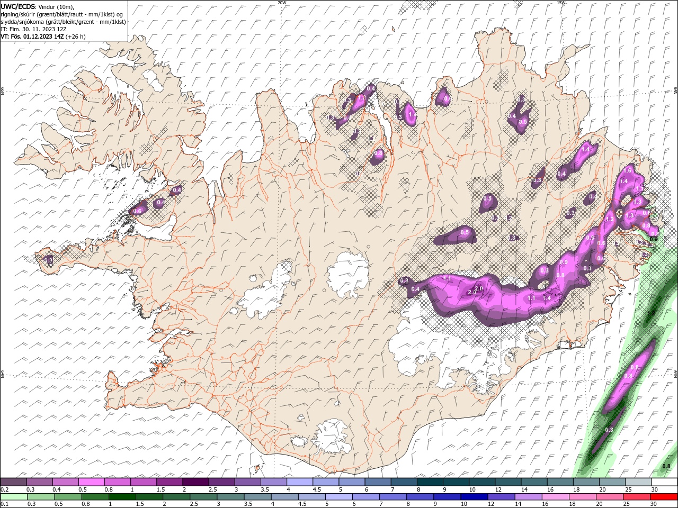Click the 'VT: Fös. 01.12.2023 14Z' valid time

[x=32, y=37]
